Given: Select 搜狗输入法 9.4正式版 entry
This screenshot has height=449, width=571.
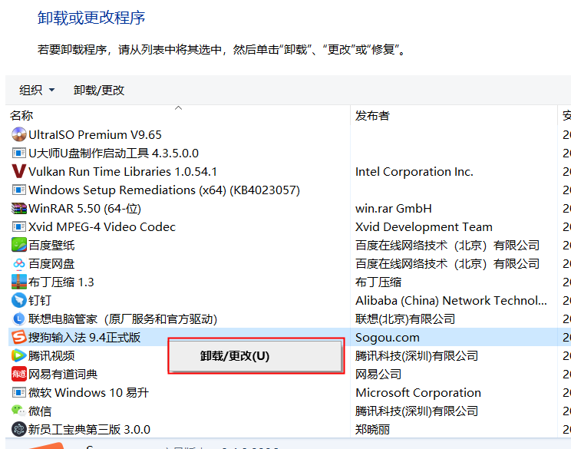Looking at the screenshot, I should coord(84,338).
